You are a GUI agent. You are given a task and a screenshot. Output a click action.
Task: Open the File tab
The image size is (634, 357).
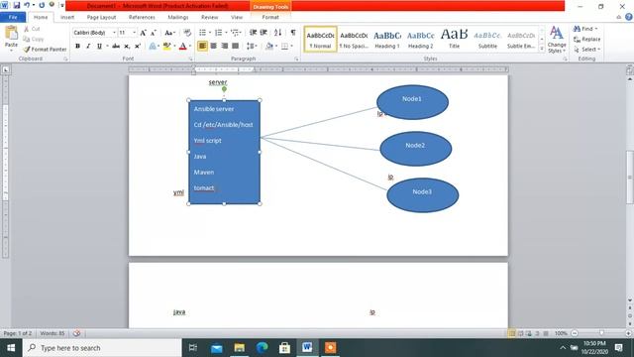click(13, 18)
